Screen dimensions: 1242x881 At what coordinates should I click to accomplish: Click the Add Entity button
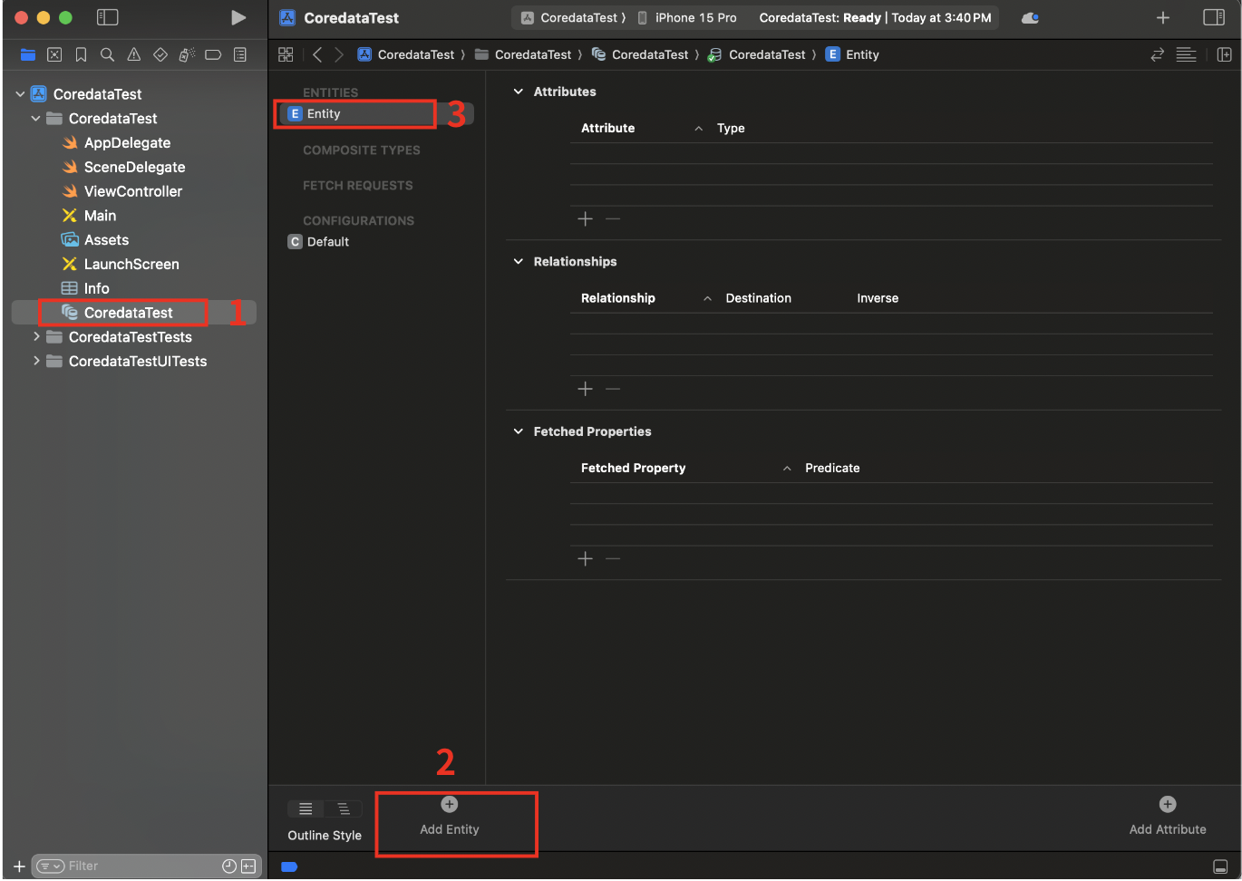(x=450, y=817)
